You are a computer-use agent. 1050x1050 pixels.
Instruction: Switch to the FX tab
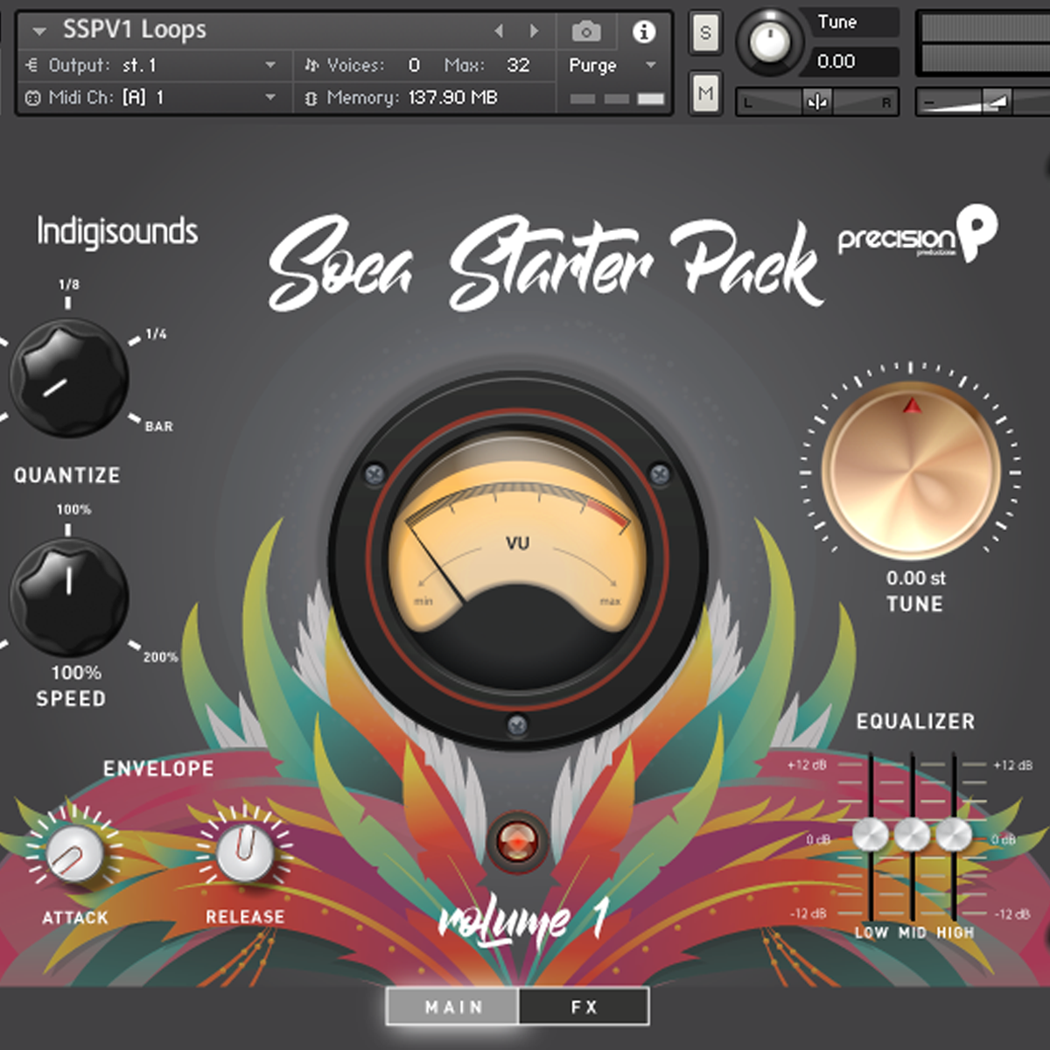point(584,1006)
